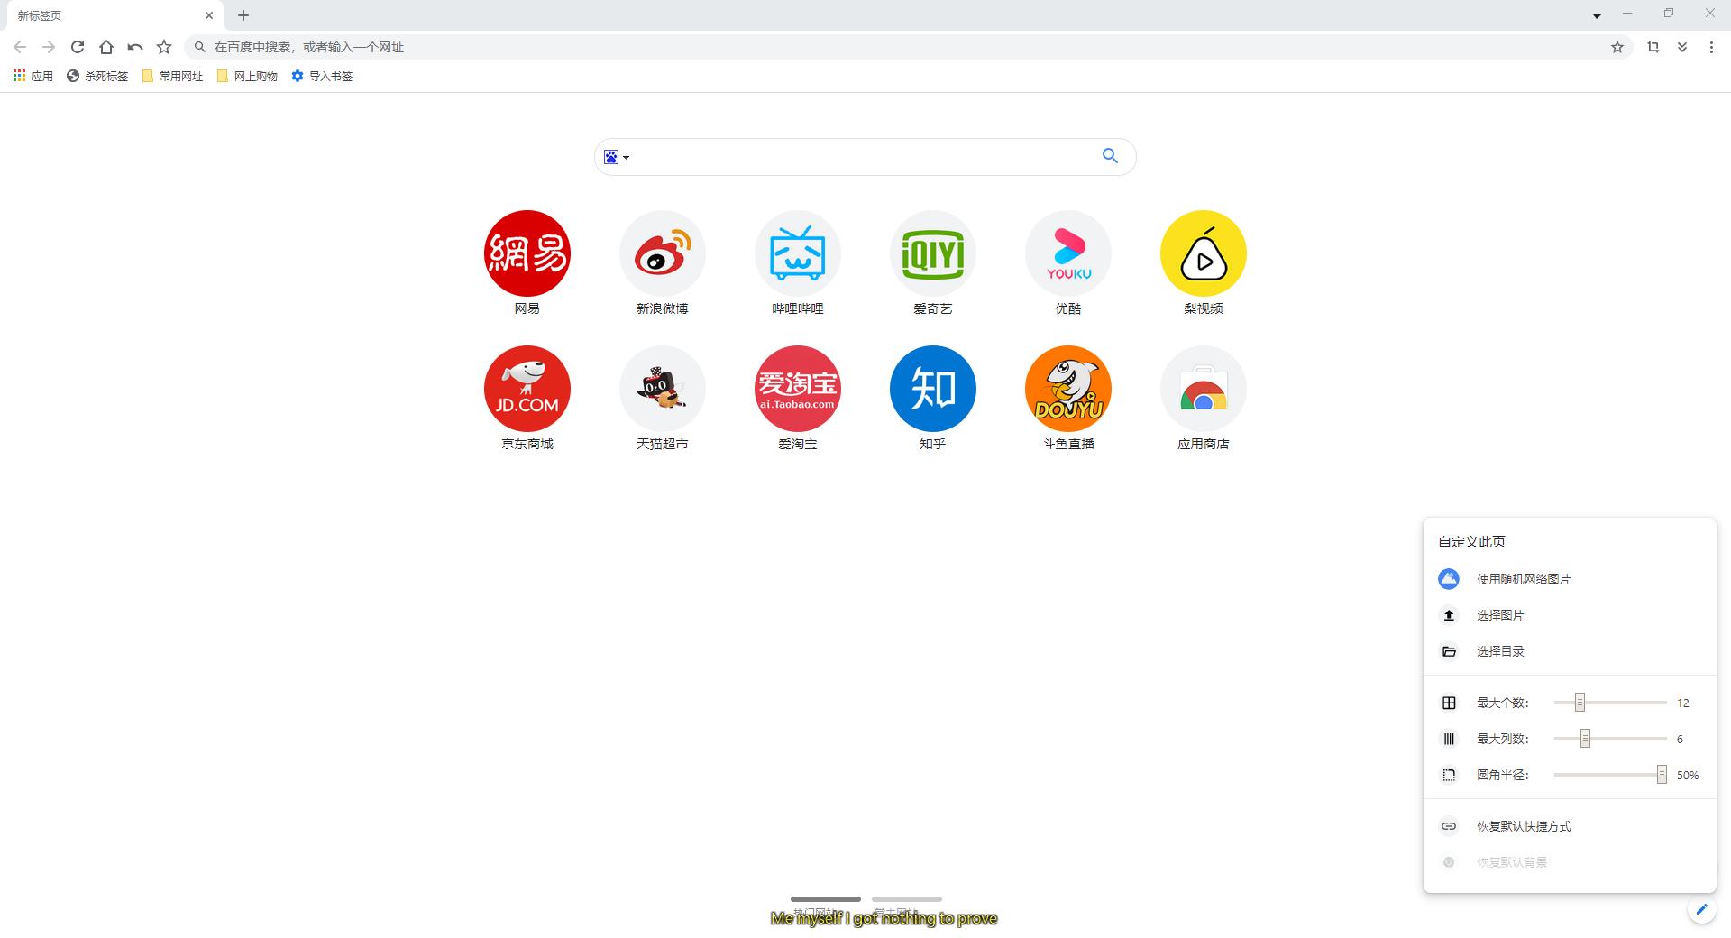
Task: Choose 选择目录 in the customize panel
Action: tap(1570, 651)
